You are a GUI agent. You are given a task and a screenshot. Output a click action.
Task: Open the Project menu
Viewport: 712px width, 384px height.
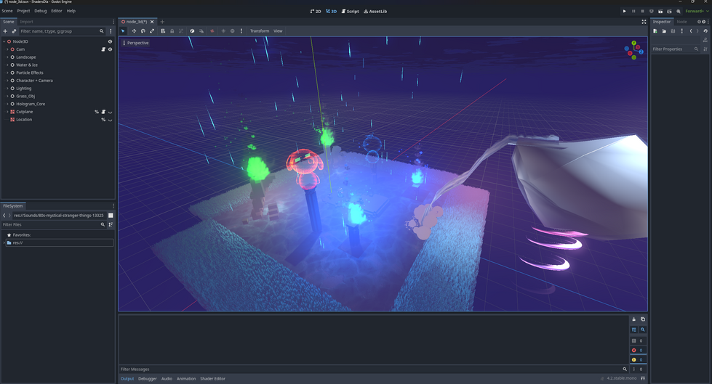pos(23,11)
